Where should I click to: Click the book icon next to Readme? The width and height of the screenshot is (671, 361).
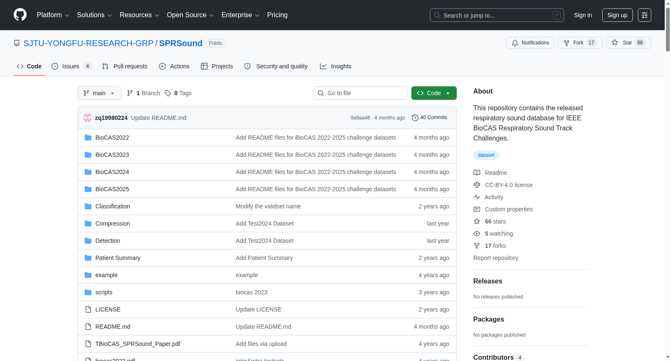(477, 173)
